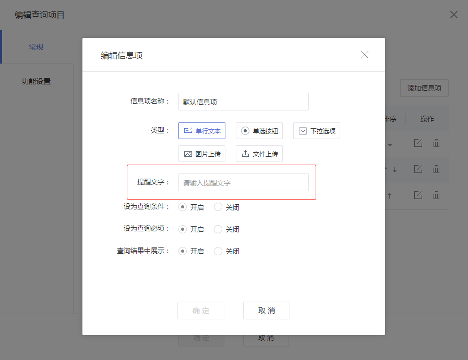Screen dimensions: 468x360
Task: Click 取消 in the 编辑信息项 dialog
Action: pos(267,311)
